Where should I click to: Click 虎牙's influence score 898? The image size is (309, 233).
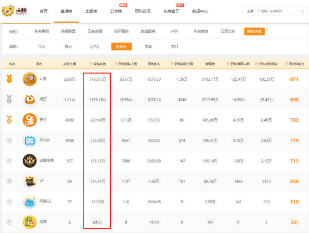294,100
